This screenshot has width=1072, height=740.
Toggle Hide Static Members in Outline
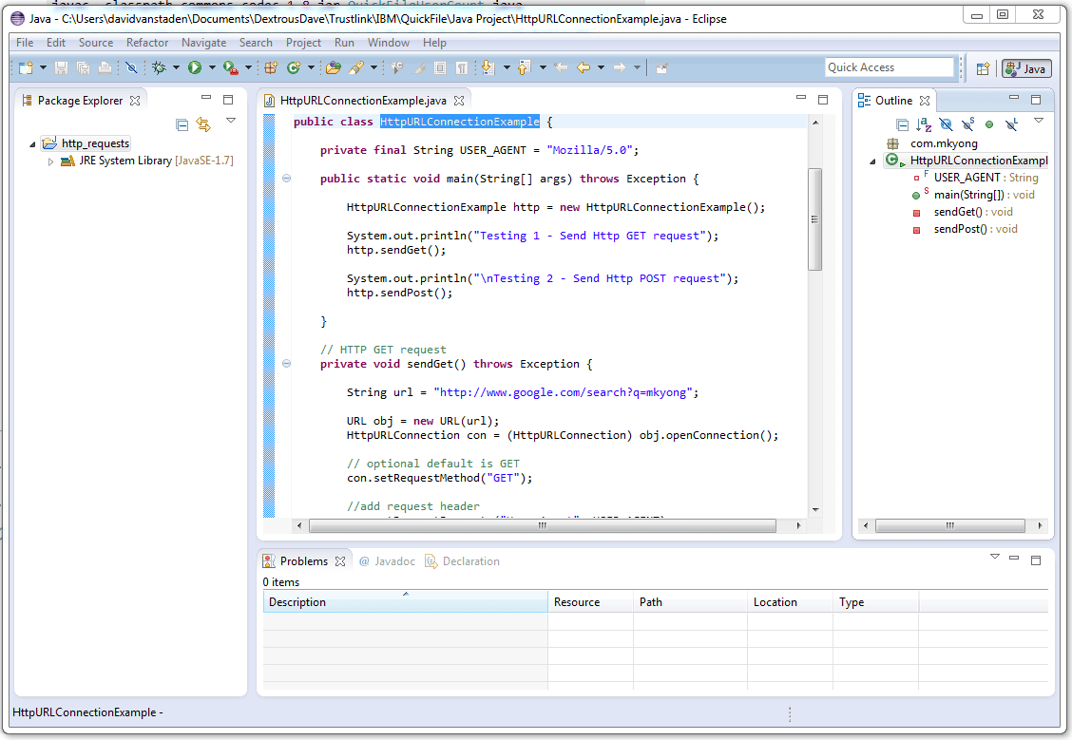(x=968, y=124)
